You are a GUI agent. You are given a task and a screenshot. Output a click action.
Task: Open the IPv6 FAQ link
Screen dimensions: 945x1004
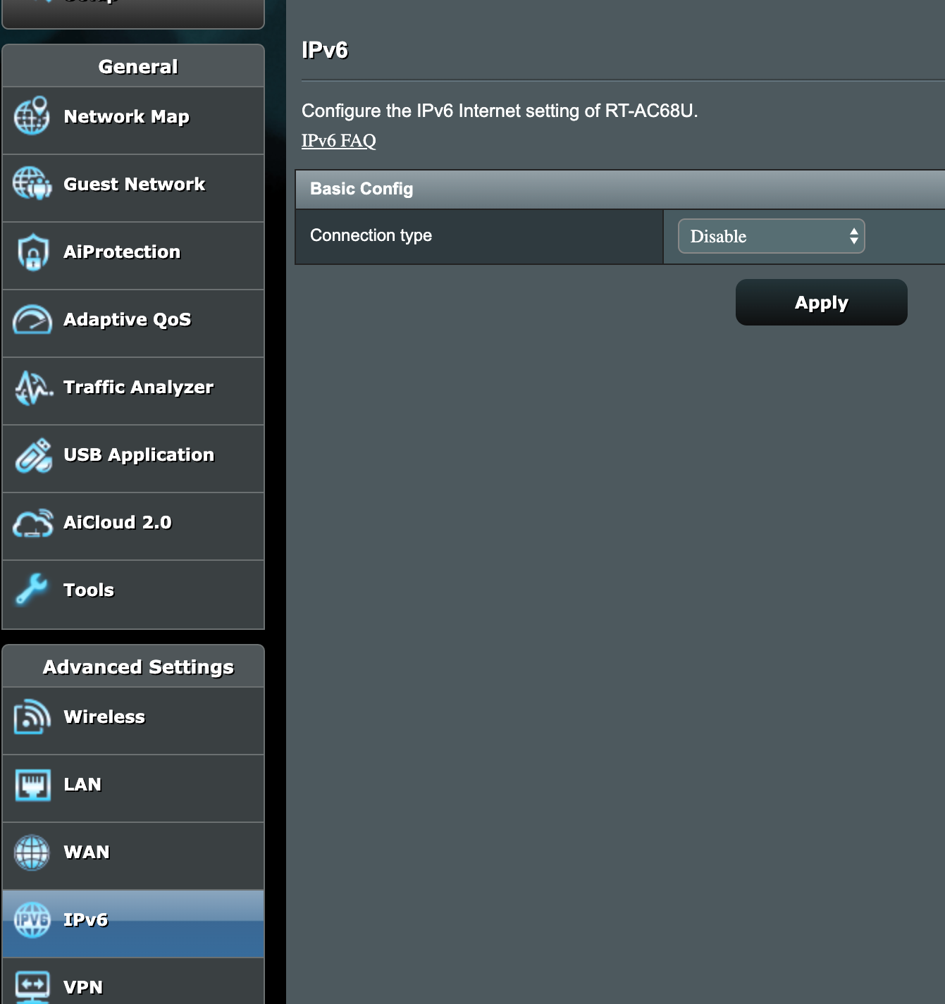point(338,140)
